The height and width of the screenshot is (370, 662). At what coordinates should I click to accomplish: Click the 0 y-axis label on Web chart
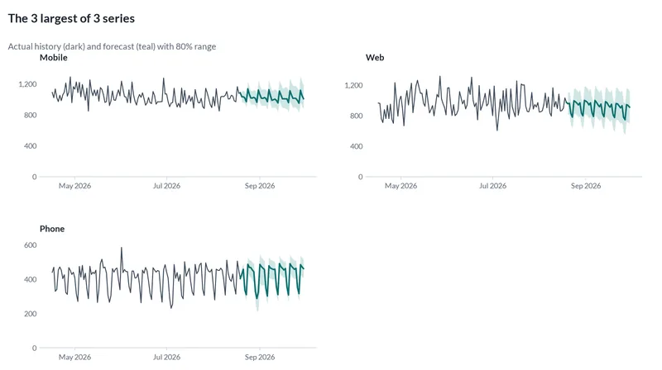(x=361, y=177)
